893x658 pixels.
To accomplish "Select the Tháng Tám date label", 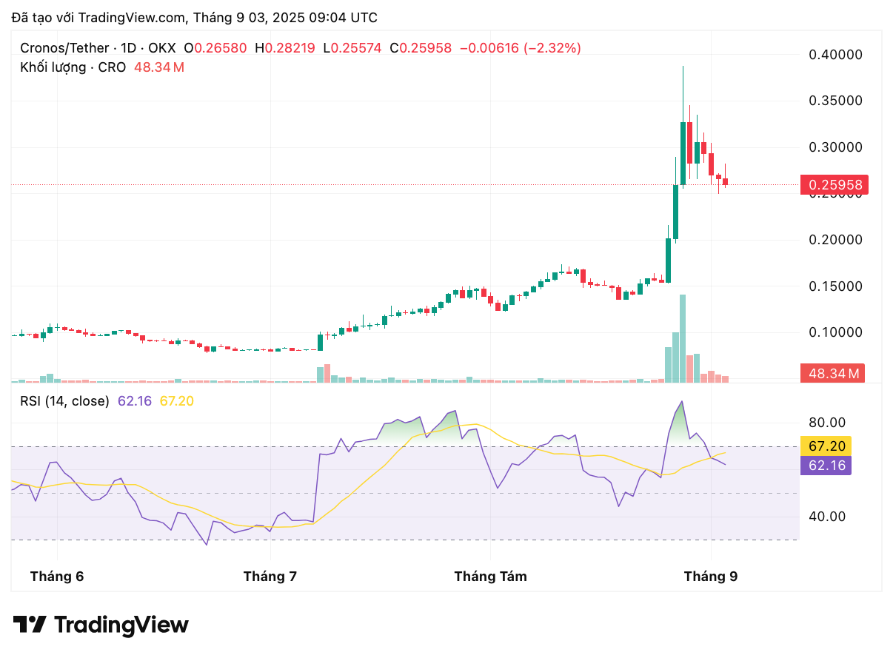I will [x=490, y=576].
